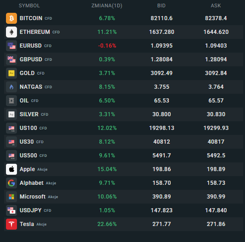Image resolution: width=245 pixels, height=242 pixels.
Task: Click the red -0.16% EURUSD change
Action: tap(107, 46)
